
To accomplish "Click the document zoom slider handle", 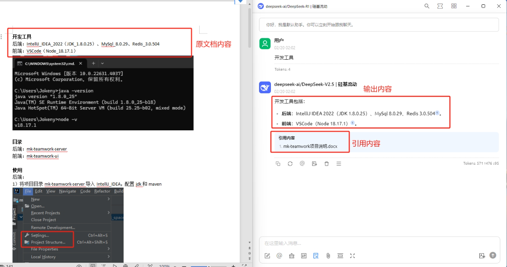I will [209, 266].
